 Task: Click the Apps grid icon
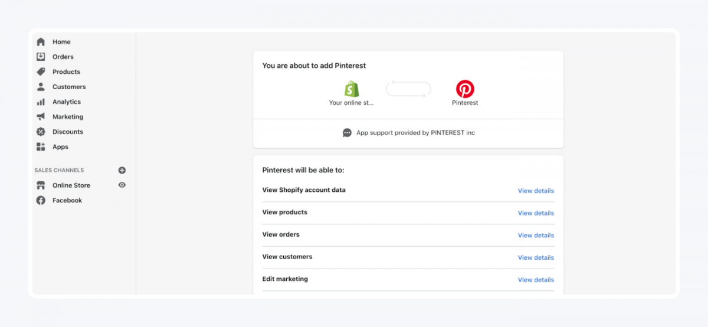41,147
